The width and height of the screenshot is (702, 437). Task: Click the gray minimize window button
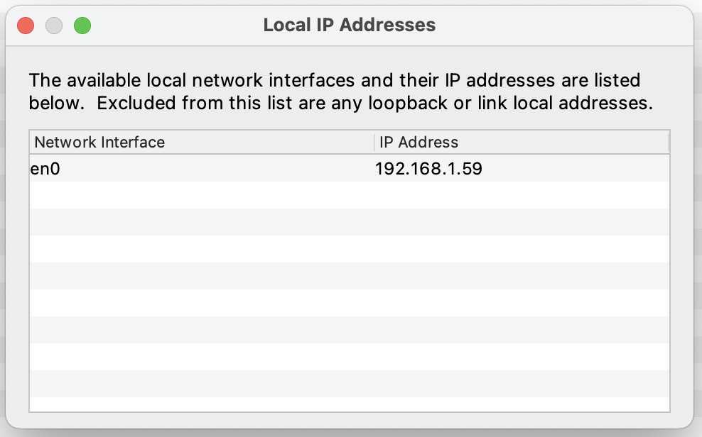pos(54,26)
